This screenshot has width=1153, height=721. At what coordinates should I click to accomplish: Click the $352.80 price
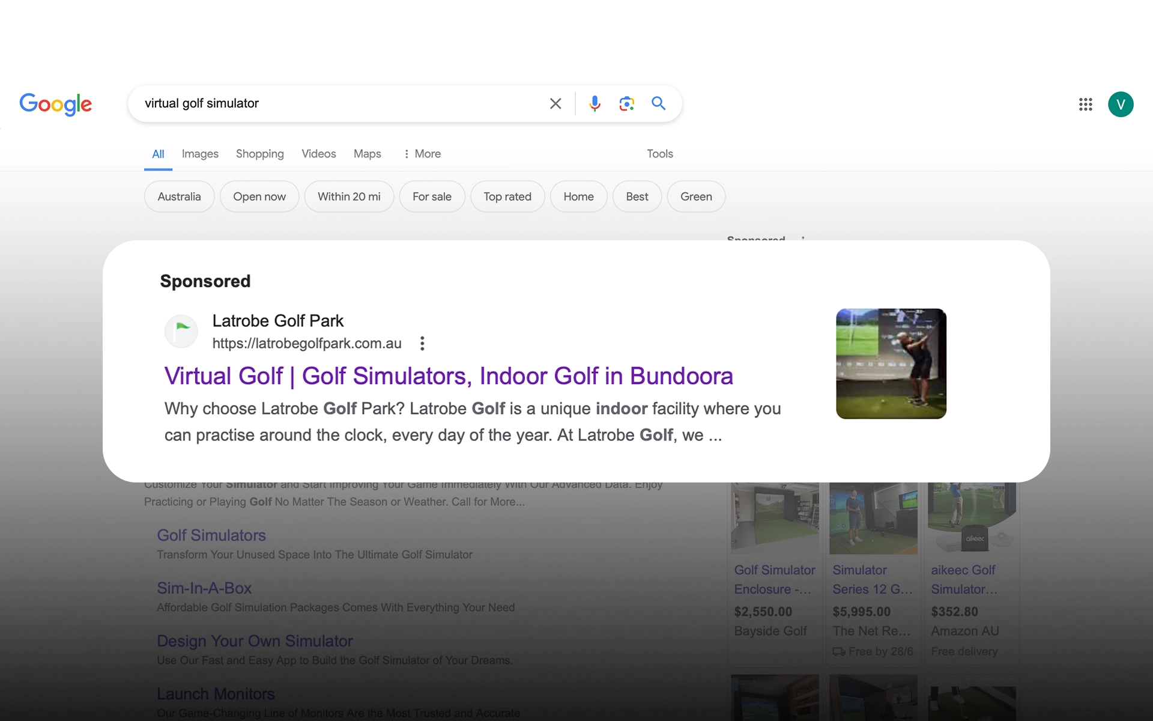point(955,612)
